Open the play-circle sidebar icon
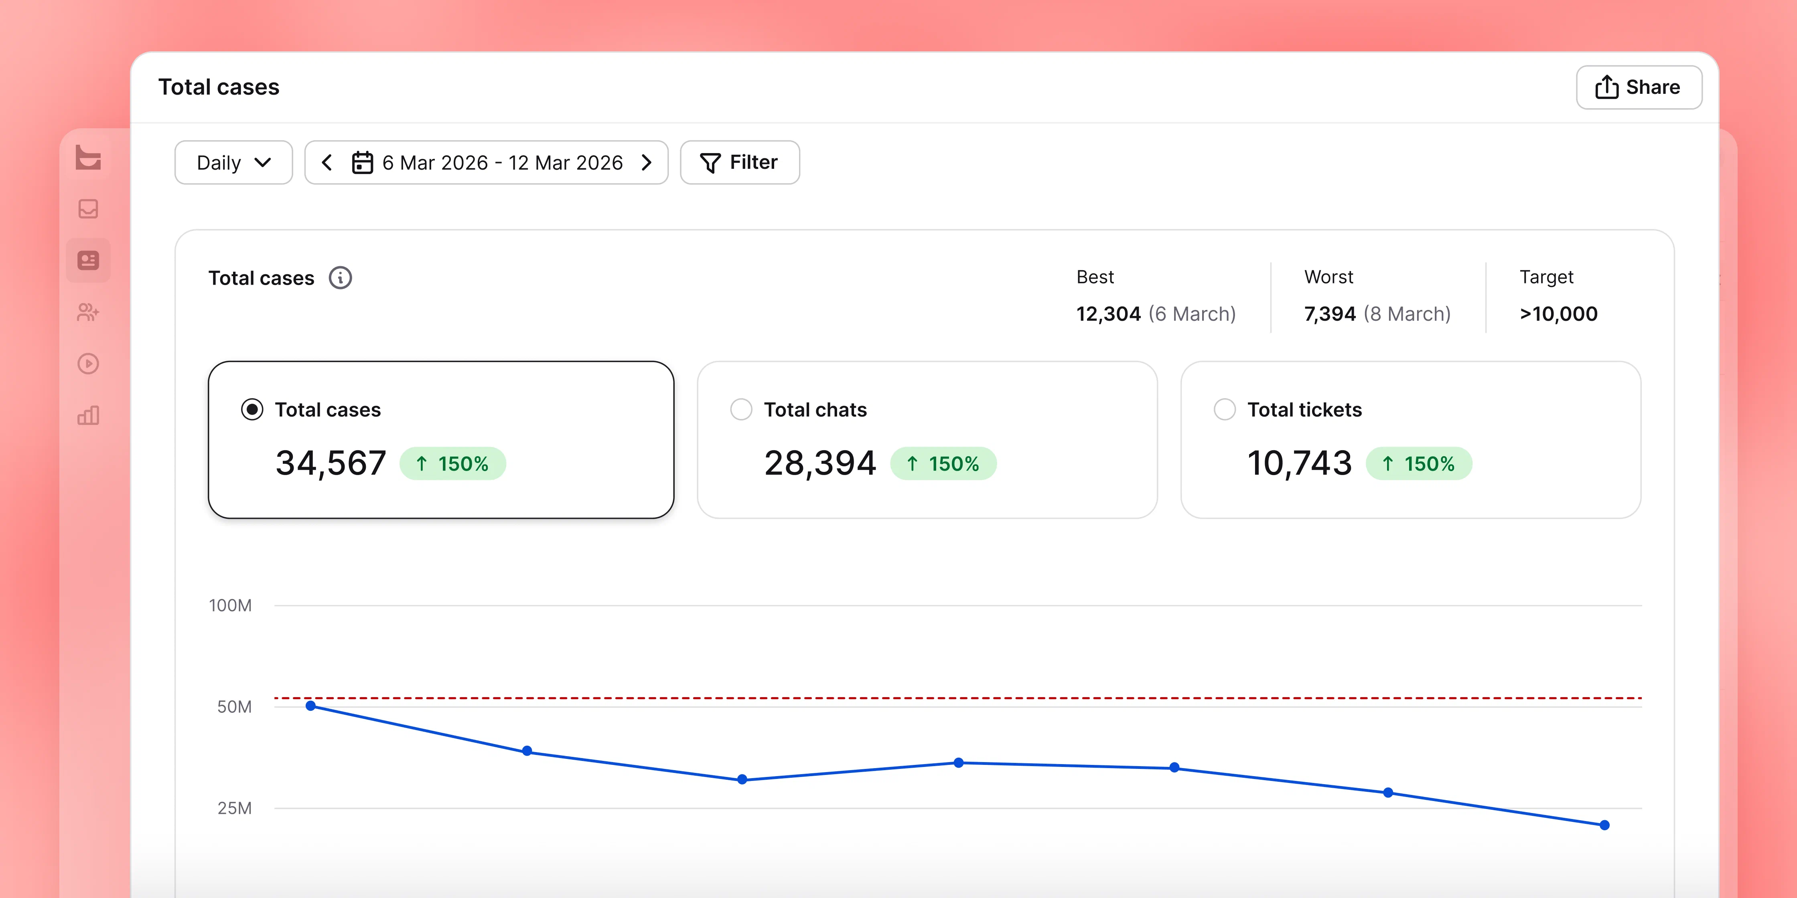1797x898 pixels. pyautogui.click(x=88, y=364)
